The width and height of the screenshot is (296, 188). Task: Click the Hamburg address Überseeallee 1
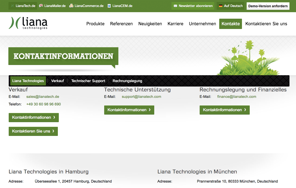tap(73, 181)
